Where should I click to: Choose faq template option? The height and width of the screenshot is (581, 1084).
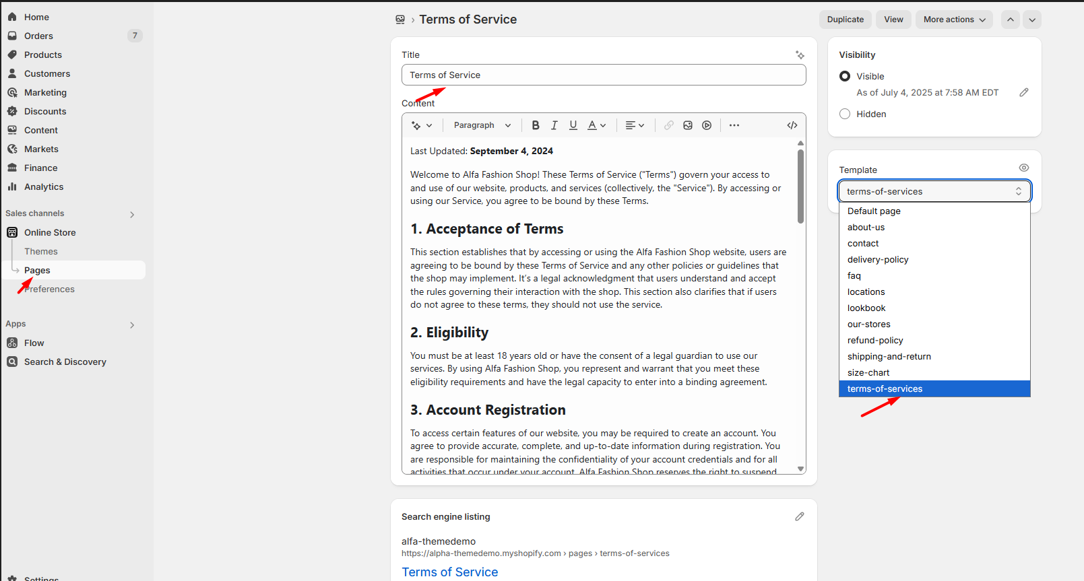(x=934, y=275)
